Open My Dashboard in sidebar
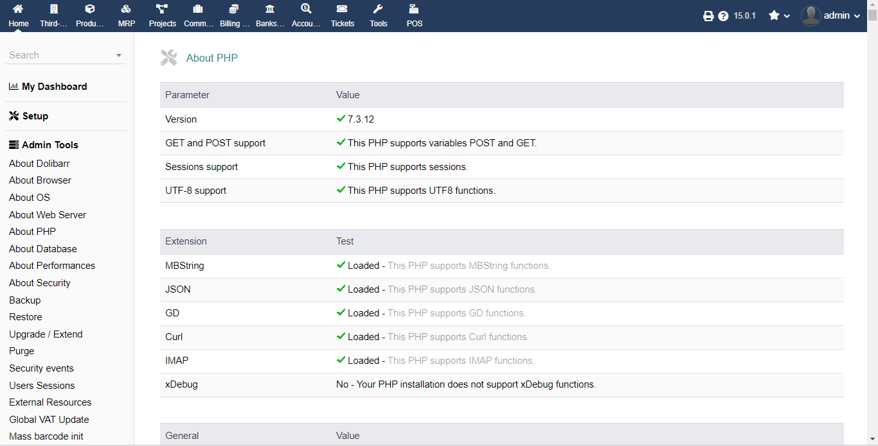 54,87
